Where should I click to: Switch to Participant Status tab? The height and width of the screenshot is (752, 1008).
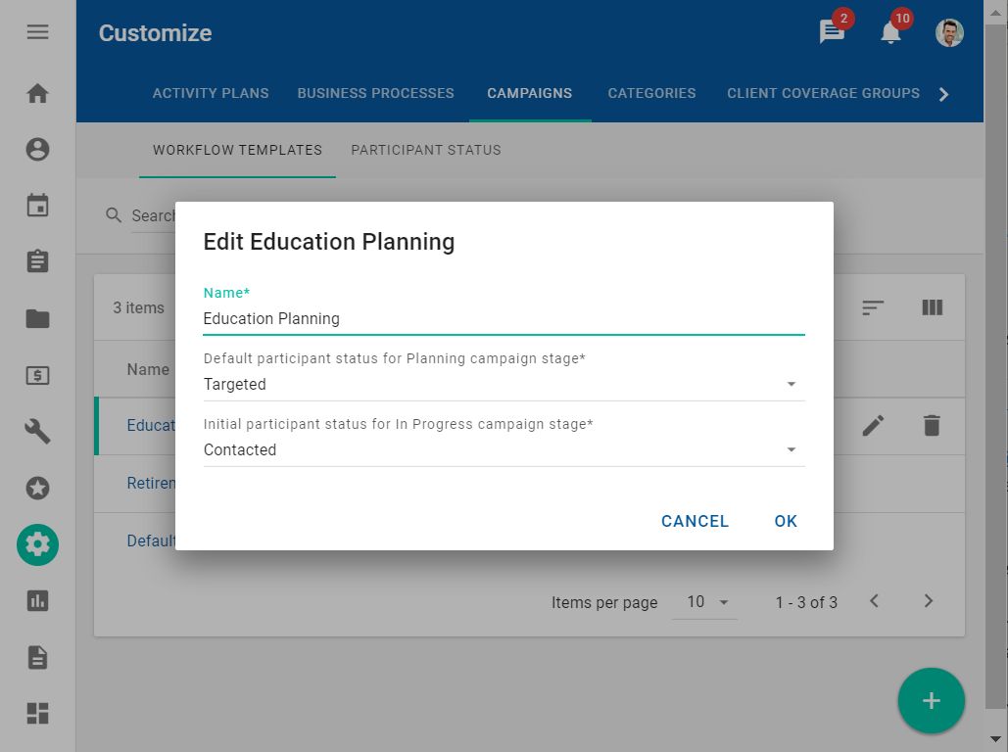[x=426, y=151]
